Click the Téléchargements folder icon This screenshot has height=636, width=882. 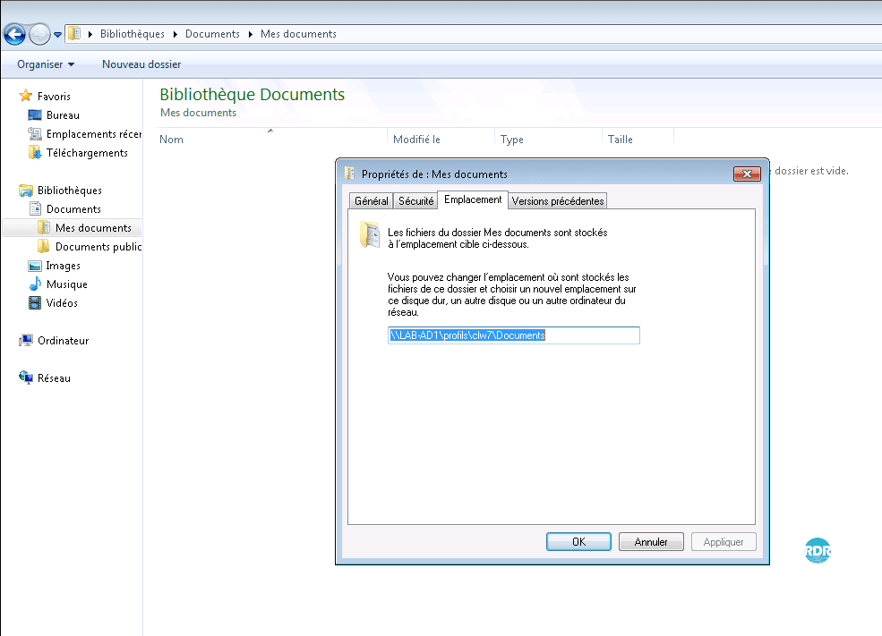point(35,152)
